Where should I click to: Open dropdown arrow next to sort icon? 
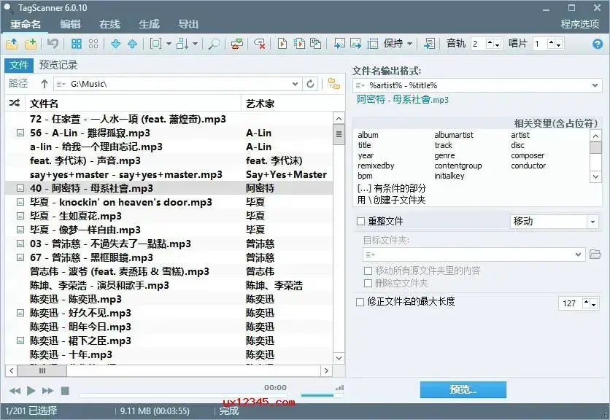(x=196, y=44)
